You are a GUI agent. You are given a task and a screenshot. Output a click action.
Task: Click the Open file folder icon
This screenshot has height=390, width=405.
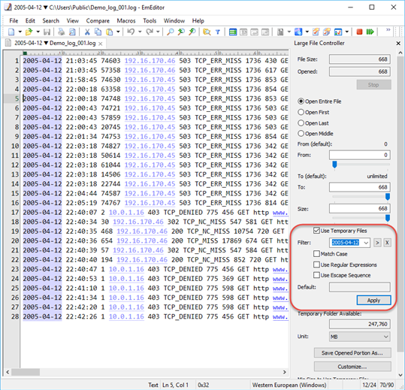[29, 32]
